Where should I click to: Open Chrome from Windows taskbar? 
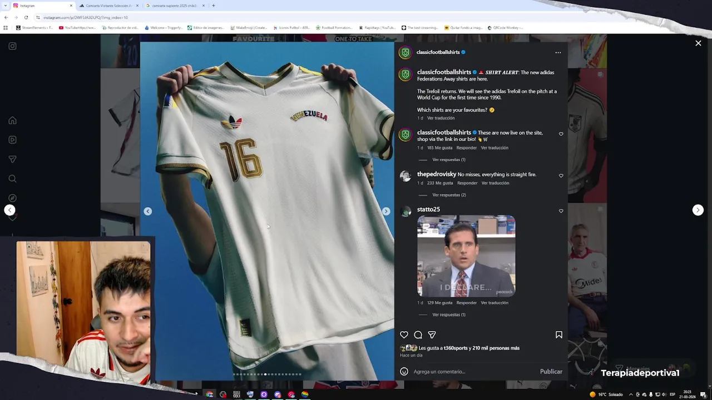[x=209, y=394]
